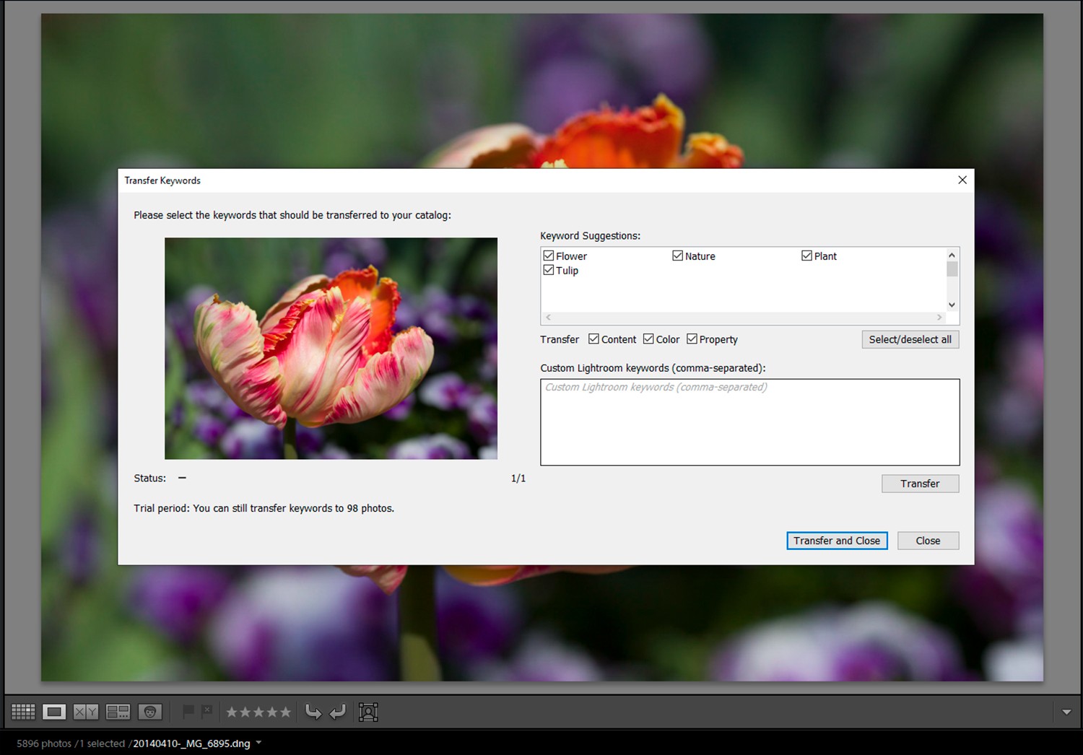Set the rejected flag on the photo
Viewport: 1083px width, 755px height.
point(207,710)
